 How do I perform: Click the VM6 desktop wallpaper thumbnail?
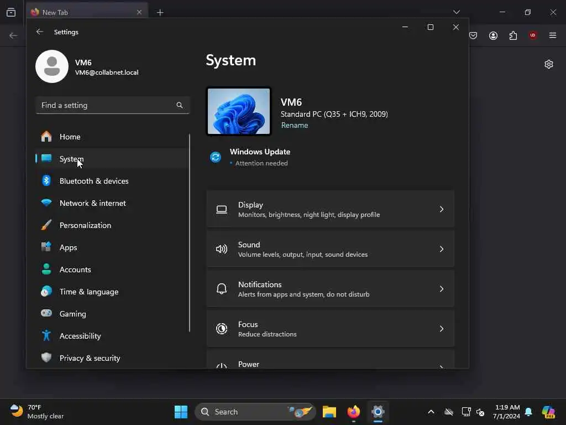pyautogui.click(x=239, y=111)
